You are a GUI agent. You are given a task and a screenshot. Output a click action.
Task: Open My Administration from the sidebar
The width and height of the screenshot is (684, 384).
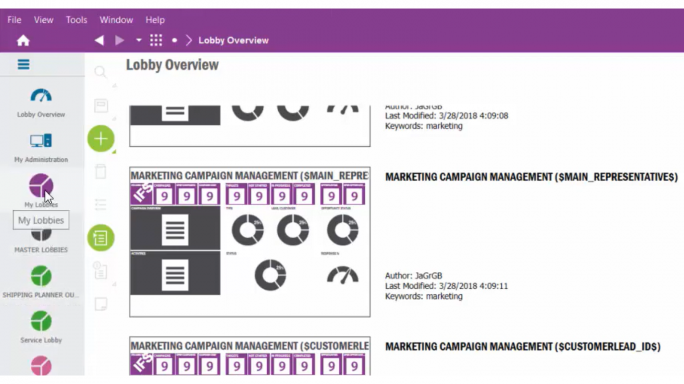click(41, 142)
